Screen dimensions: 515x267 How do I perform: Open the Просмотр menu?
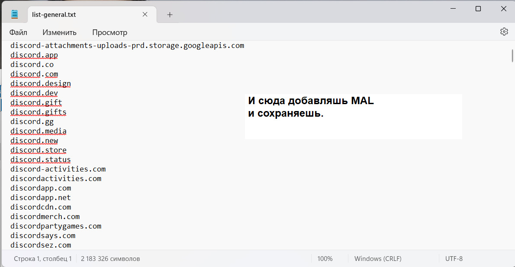[109, 32]
